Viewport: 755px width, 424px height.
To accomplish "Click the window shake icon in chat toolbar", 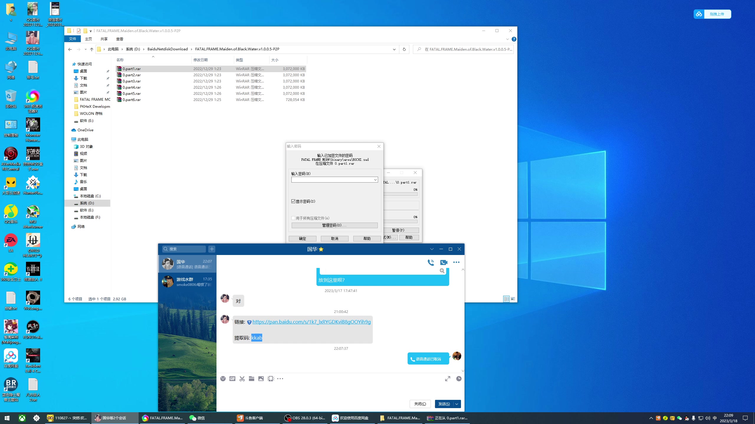I will 271,379.
